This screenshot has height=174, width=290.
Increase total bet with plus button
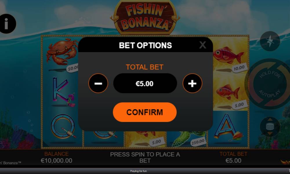(192, 84)
